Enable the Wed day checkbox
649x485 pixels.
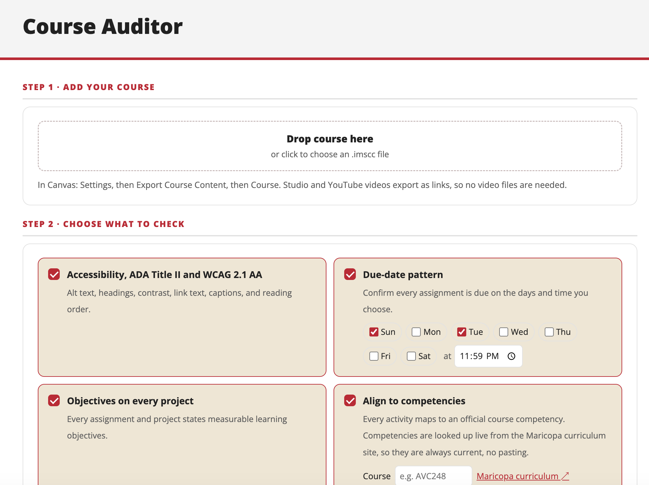[x=504, y=332]
